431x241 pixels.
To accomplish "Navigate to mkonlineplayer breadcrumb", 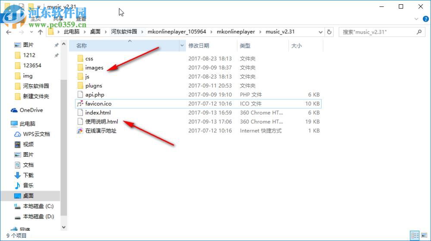I will tap(236, 32).
